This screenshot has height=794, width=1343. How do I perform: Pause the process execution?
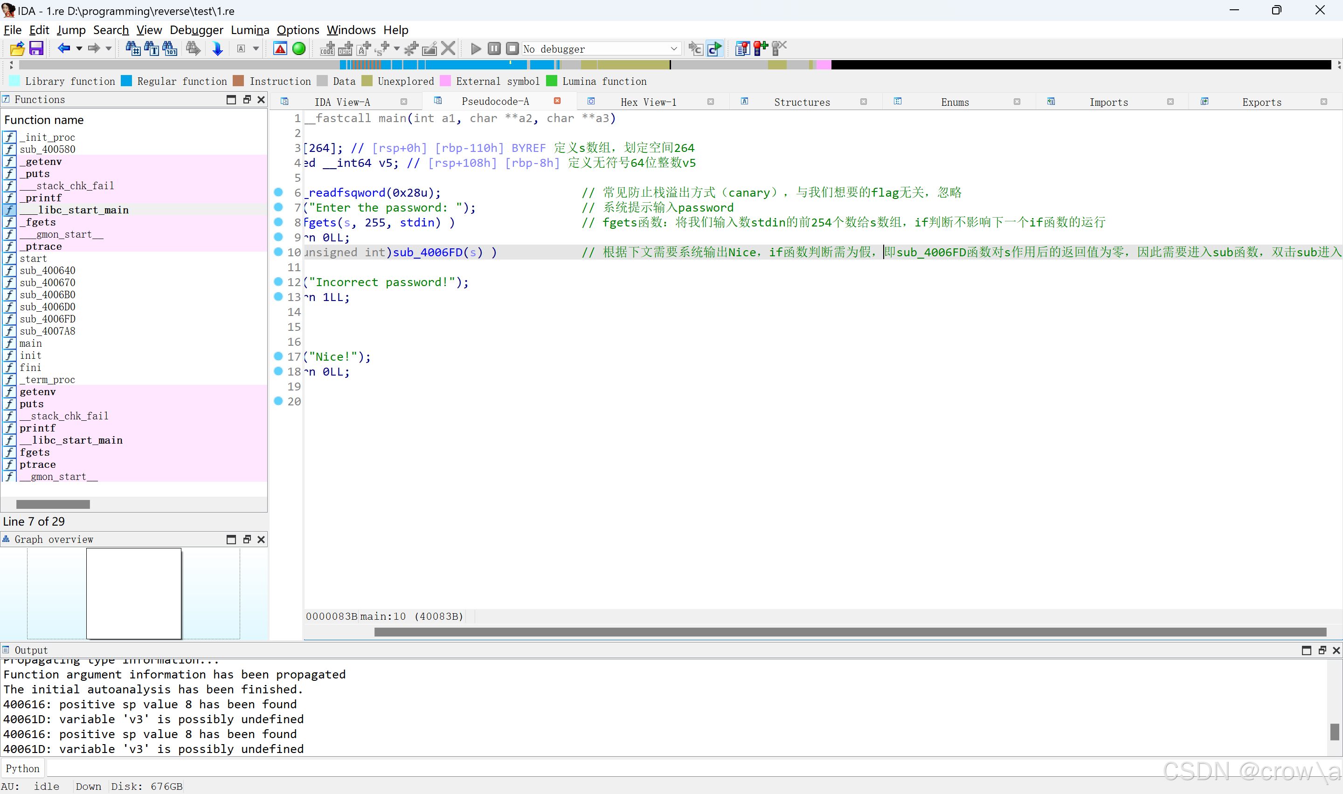tap(494, 48)
